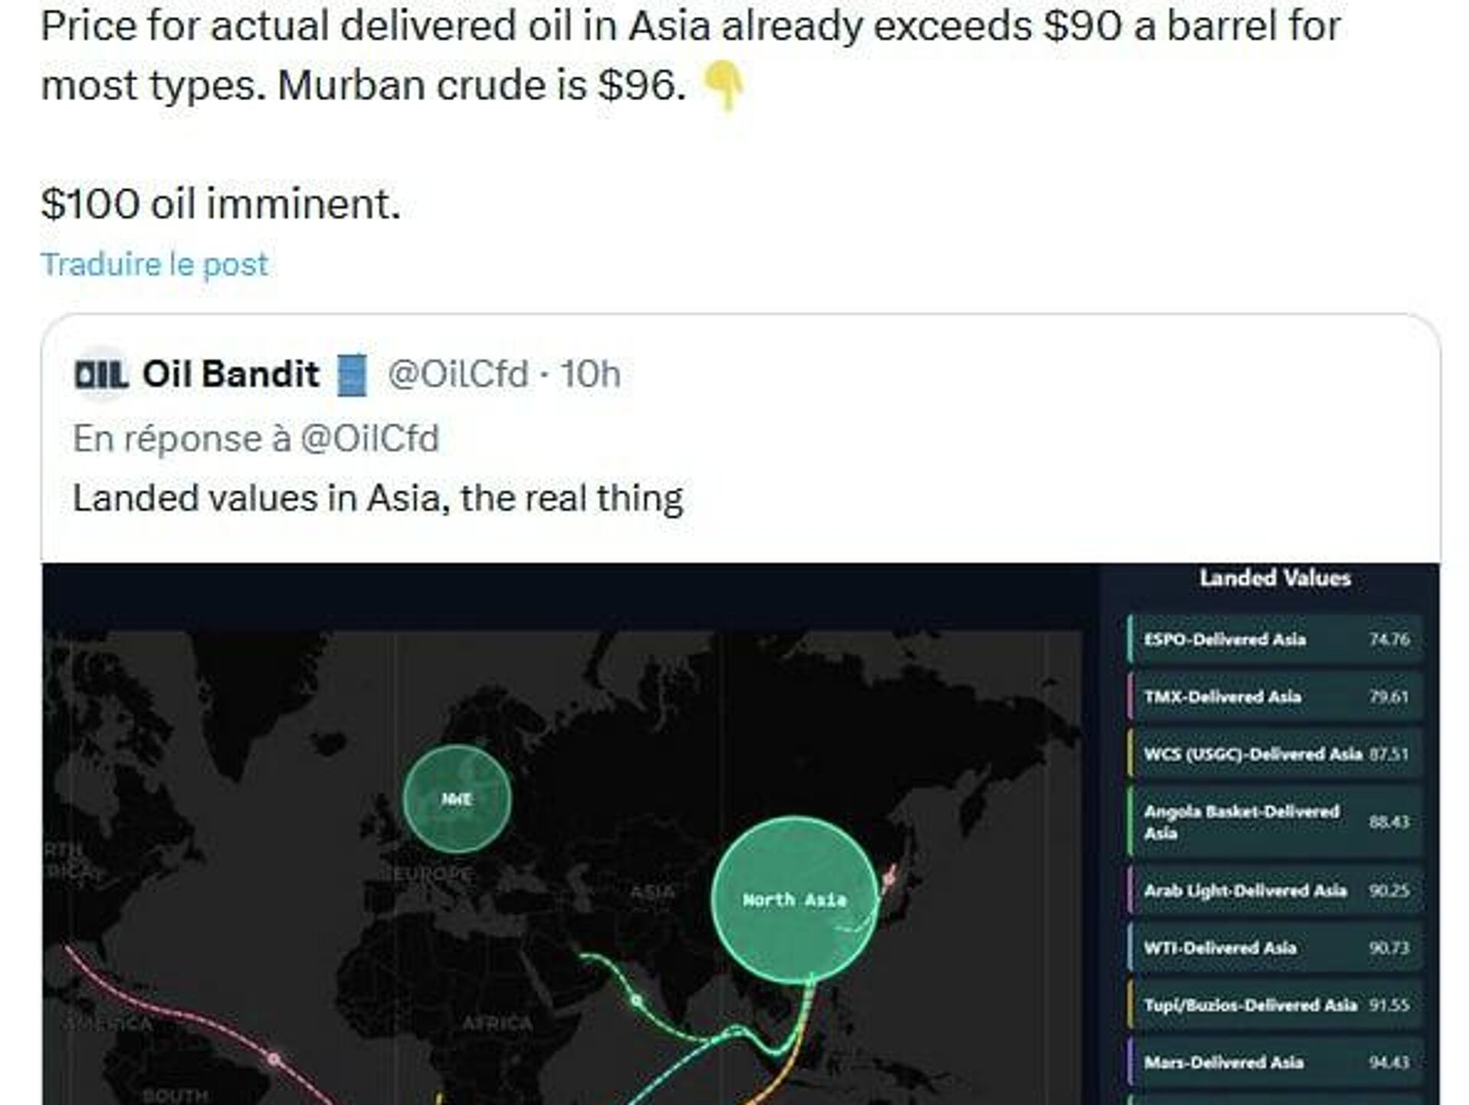Click the pink route marker near South America
Viewport: 1469px width, 1105px height.
(274, 1059)
